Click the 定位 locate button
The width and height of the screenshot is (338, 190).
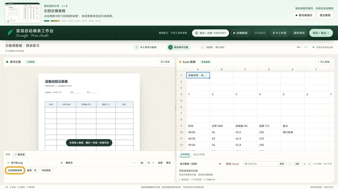282,164
